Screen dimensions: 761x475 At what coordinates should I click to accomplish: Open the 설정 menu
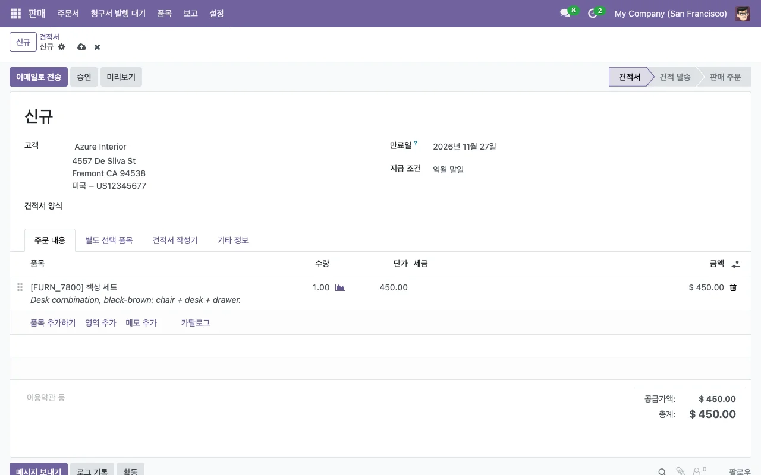tap(216, 13)
